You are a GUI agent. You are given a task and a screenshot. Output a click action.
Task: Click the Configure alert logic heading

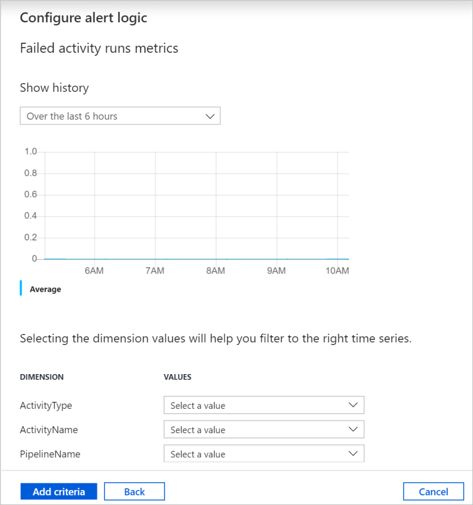[x=83, y=18]
